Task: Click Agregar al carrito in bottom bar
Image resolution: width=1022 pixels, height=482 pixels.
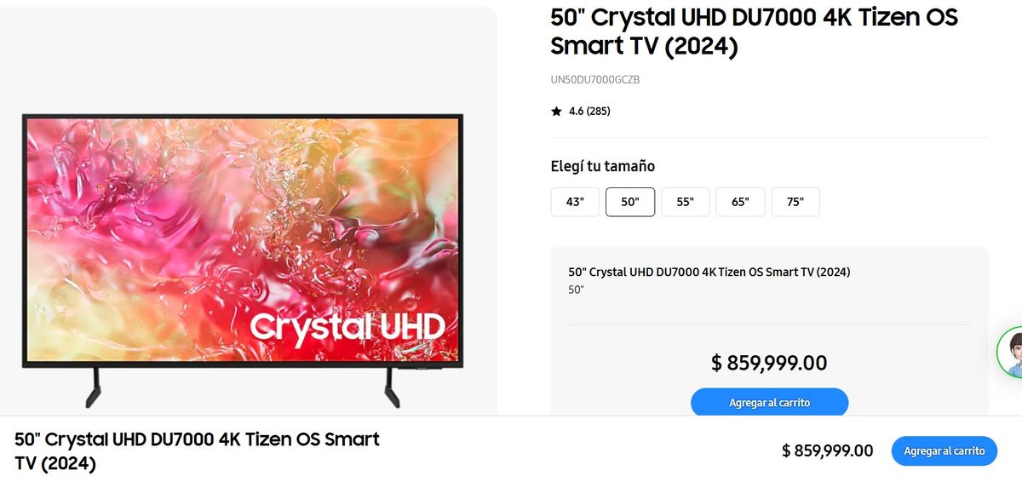Action: click(x=944, y=450)
